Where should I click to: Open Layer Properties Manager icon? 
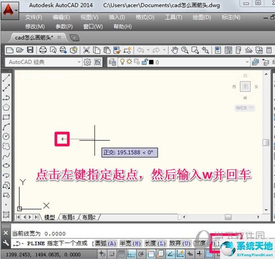click(112, 62)
